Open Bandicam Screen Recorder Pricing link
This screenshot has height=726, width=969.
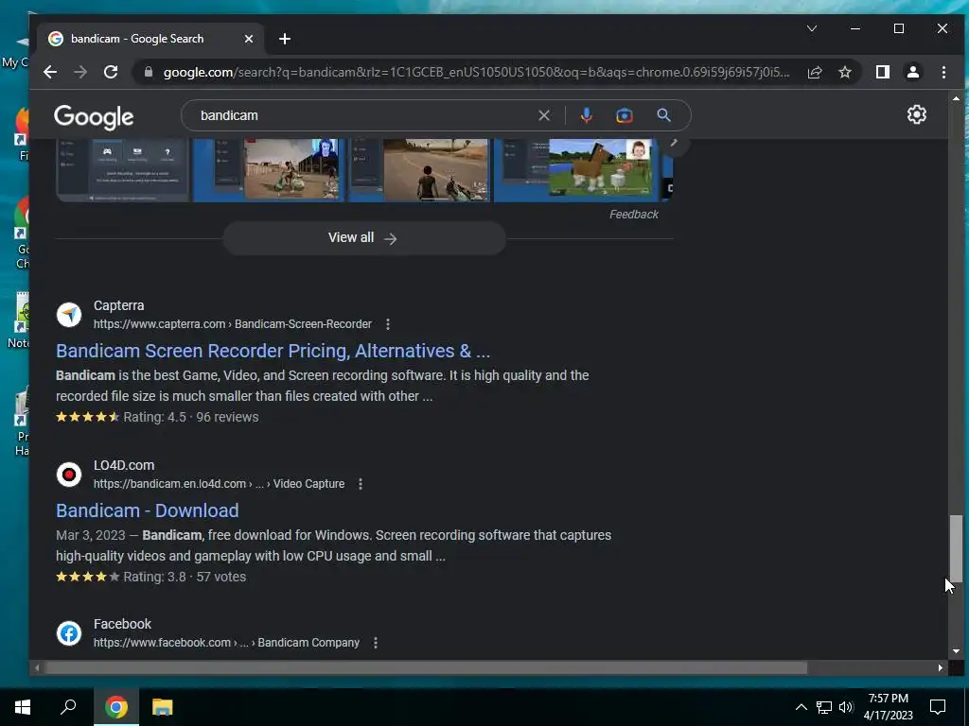point(273,351)
